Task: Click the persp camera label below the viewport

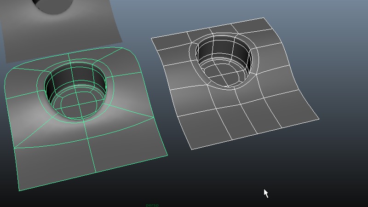Action: [152, 205]
